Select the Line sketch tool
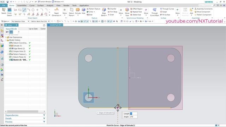Screen dimensions: 226x127 coord(24,10)
